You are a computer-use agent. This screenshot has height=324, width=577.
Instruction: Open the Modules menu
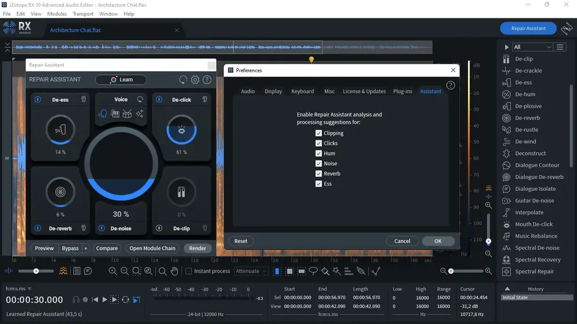pyautogui.click(x=57, y=14)
